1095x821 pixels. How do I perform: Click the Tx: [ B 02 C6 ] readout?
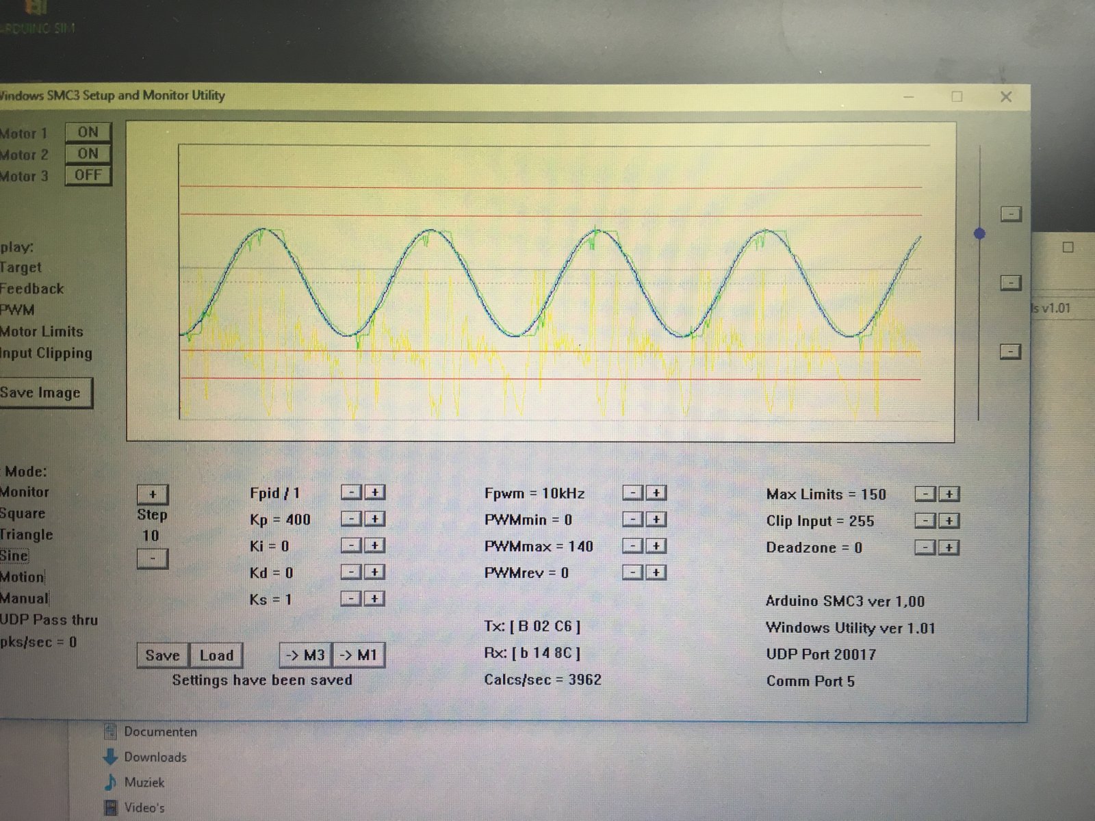click(x=532, y=626)
